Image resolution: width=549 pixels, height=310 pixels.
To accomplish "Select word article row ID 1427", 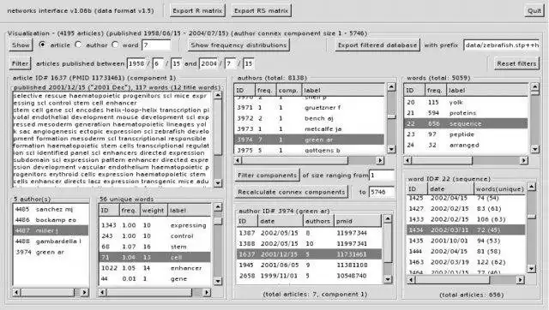I will coord(466,209).
